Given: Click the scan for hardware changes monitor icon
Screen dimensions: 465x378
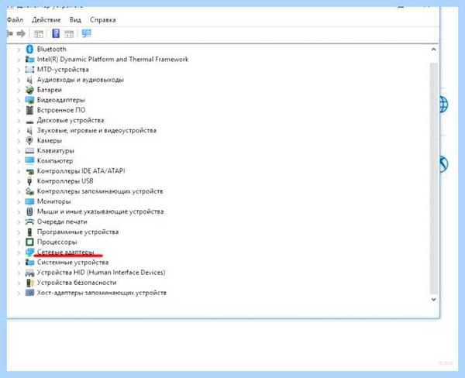Looking at the screenshot, I should click(x=87, y=33).
